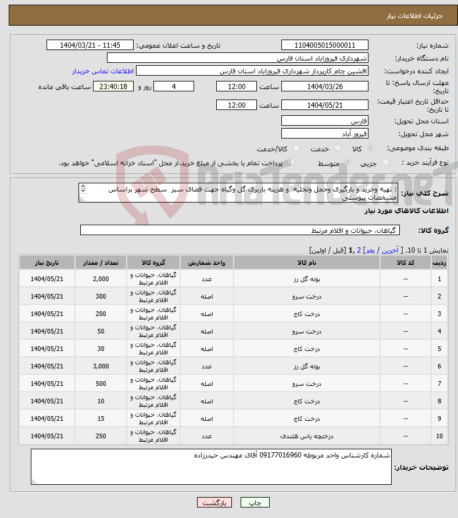Go to the بعد page link
The width and height of the screenshot is (458, 518).
[370, 250]
